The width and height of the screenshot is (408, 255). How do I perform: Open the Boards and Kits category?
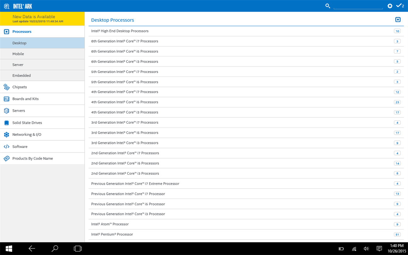click(42, 99)
